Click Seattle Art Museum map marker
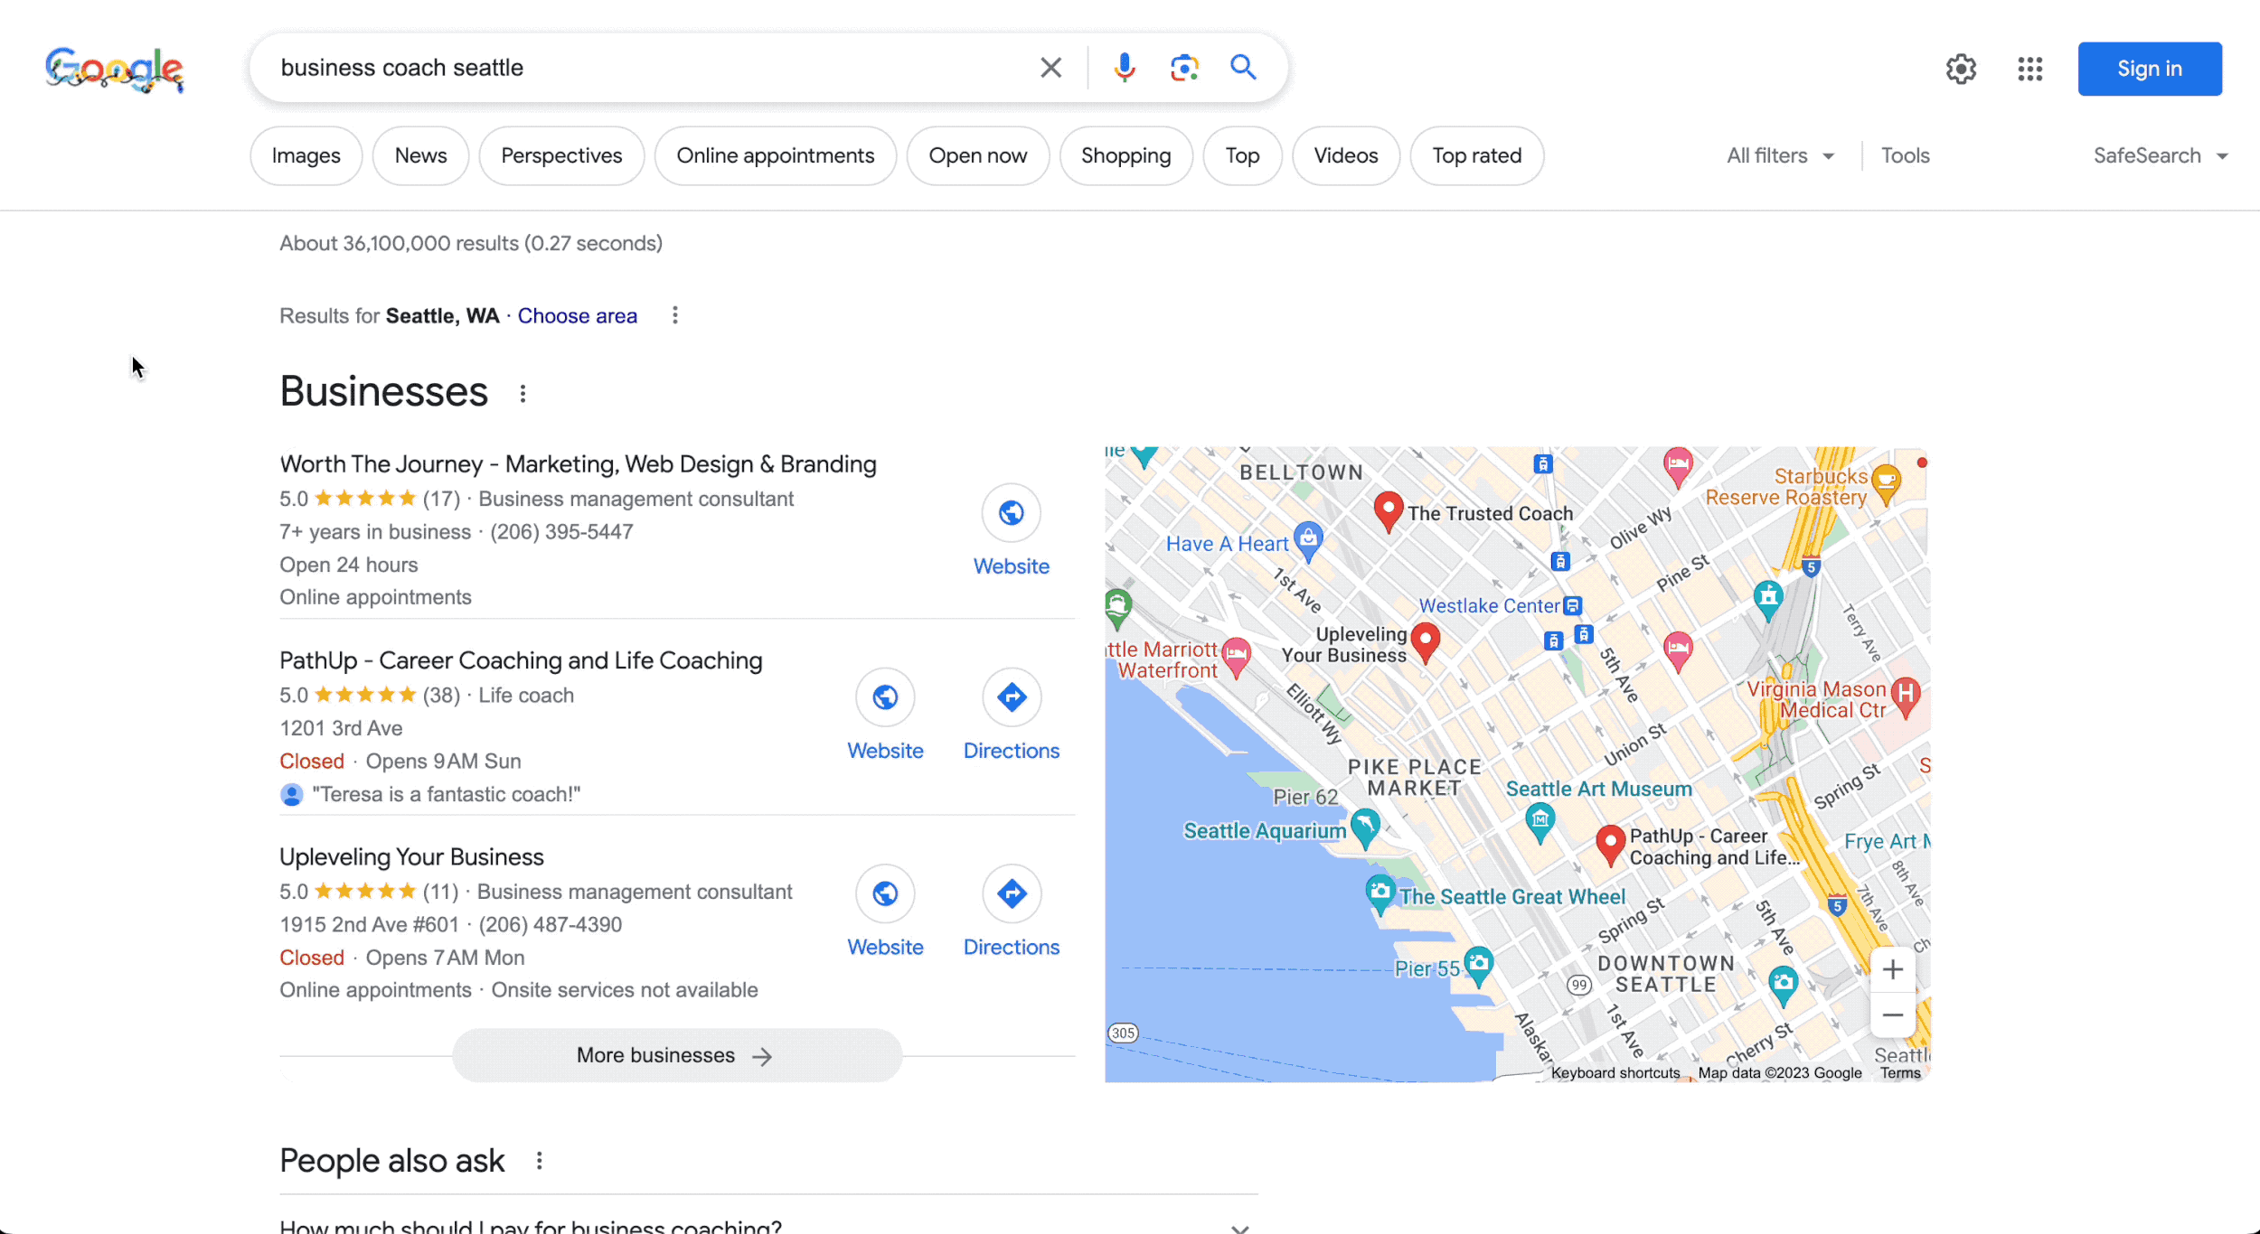This screenshot has height=1234, width=2260. click(x=1540, y=823)
